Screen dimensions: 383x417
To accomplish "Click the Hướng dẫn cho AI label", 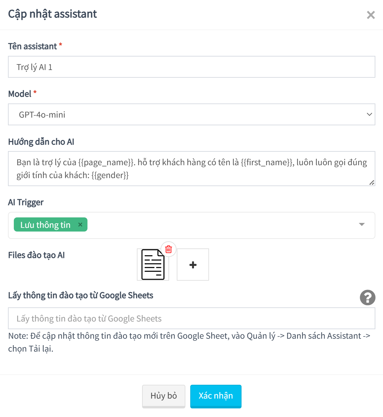I will coord(41,142).
